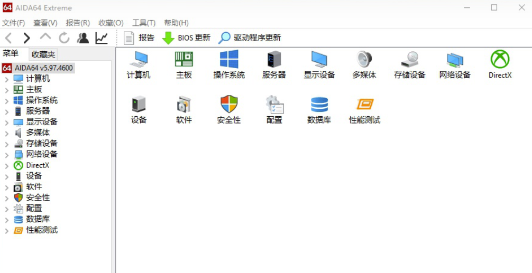Expand the 操作系统 tree node chevron

point(6,101)
